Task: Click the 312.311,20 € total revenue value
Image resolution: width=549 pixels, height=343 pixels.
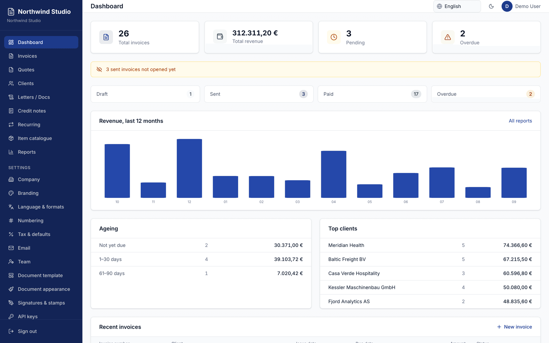Action: click(x=255, y=33)
